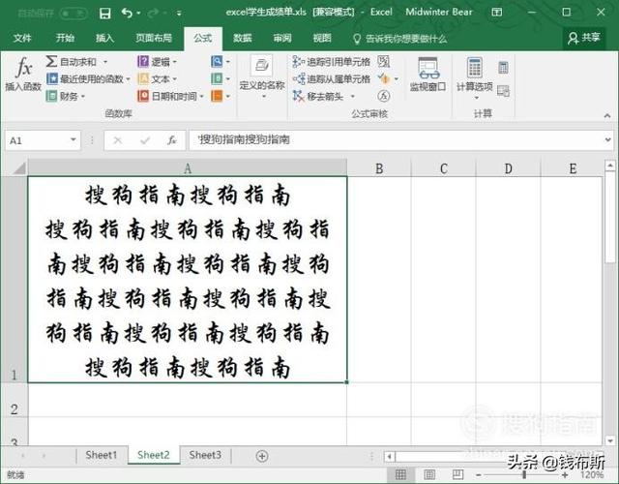Open the Lookup and Reference functions icon
The width and height of the screenshot is (619, 484).
[x=217, y=61]
